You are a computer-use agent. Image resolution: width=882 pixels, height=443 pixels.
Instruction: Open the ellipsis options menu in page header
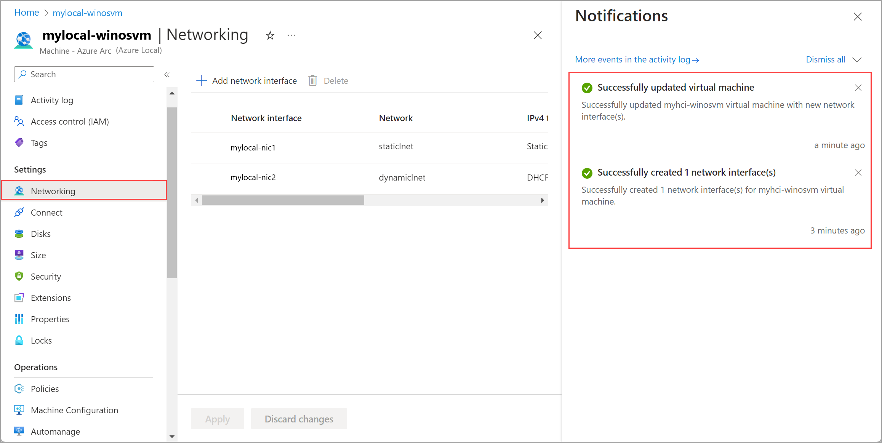tap(291, 35)
